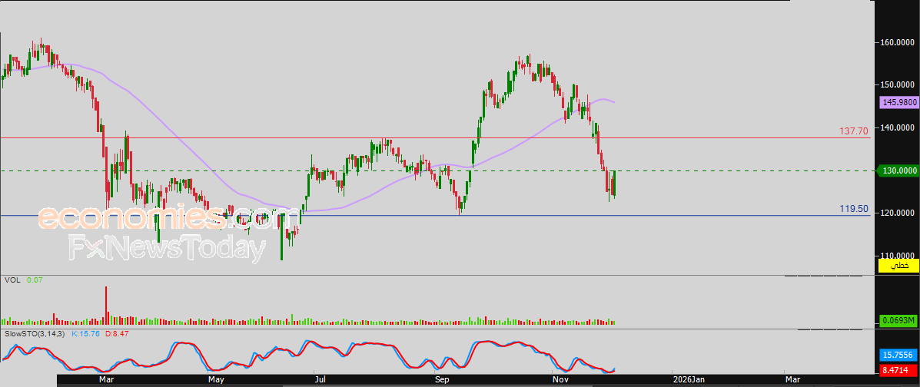Viewport: 920px width, 387px height.
Task: Click the May marker on time axis
Action: [216, 379]
